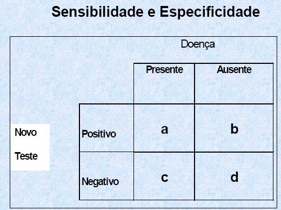Image resolution: width=281 pixels, height=210 pixels.
Task: Select the 'Doença' header label
Action: 198,44
